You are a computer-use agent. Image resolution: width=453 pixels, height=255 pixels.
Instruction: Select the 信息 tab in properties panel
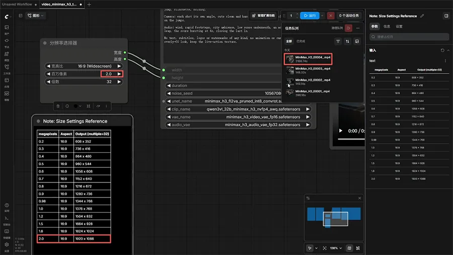point(387,26)
